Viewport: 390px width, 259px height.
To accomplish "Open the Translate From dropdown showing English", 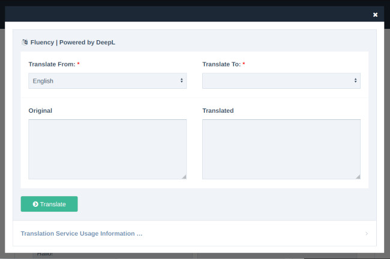I will [x=107, y=81].
